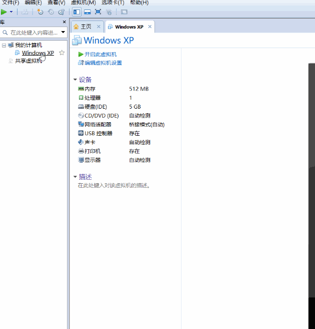Click the console view toolbar icon

pyautogui.click(x=124, y=12)
